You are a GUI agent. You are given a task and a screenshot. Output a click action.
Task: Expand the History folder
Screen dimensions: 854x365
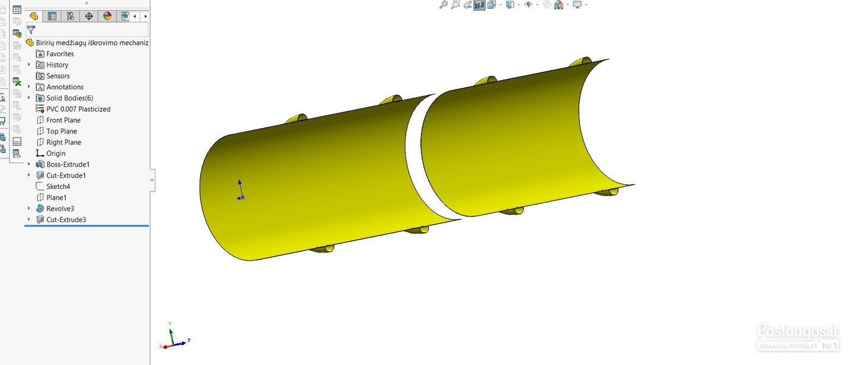pos(28,65)
